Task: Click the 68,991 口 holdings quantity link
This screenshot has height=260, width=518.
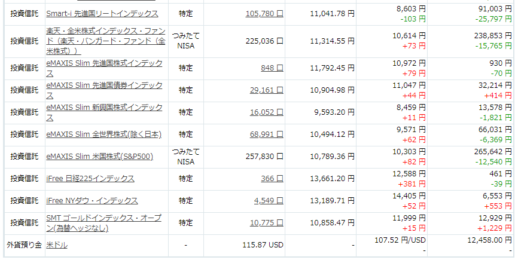Action: pyautogui.click(x=267, y=134)
